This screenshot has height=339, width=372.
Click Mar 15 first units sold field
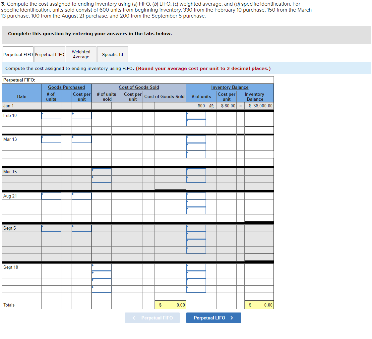(x=101, y=172)
